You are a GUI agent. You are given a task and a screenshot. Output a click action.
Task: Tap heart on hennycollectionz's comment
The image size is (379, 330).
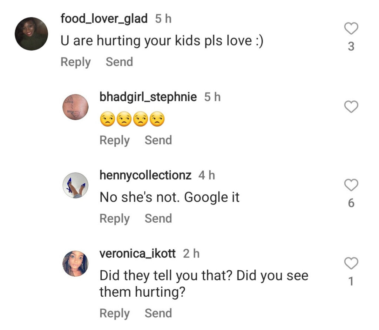351,185
